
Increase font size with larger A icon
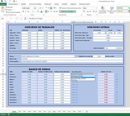click(40, 8)
